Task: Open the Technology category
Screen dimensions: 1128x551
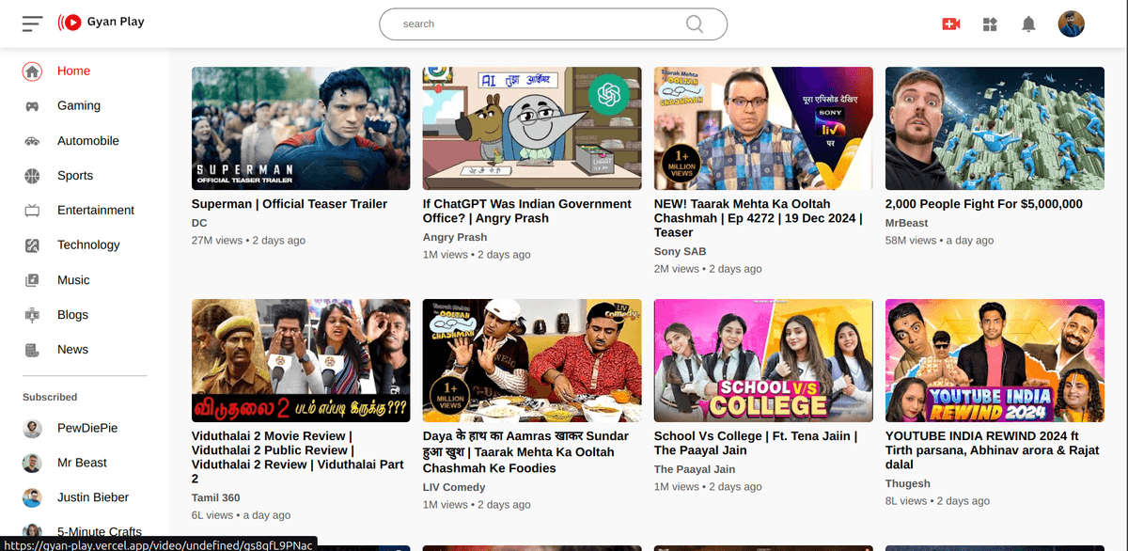Action: coord(88,245)
